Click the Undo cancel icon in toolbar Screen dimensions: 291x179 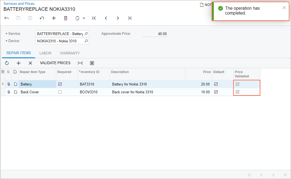pos(42,18)
